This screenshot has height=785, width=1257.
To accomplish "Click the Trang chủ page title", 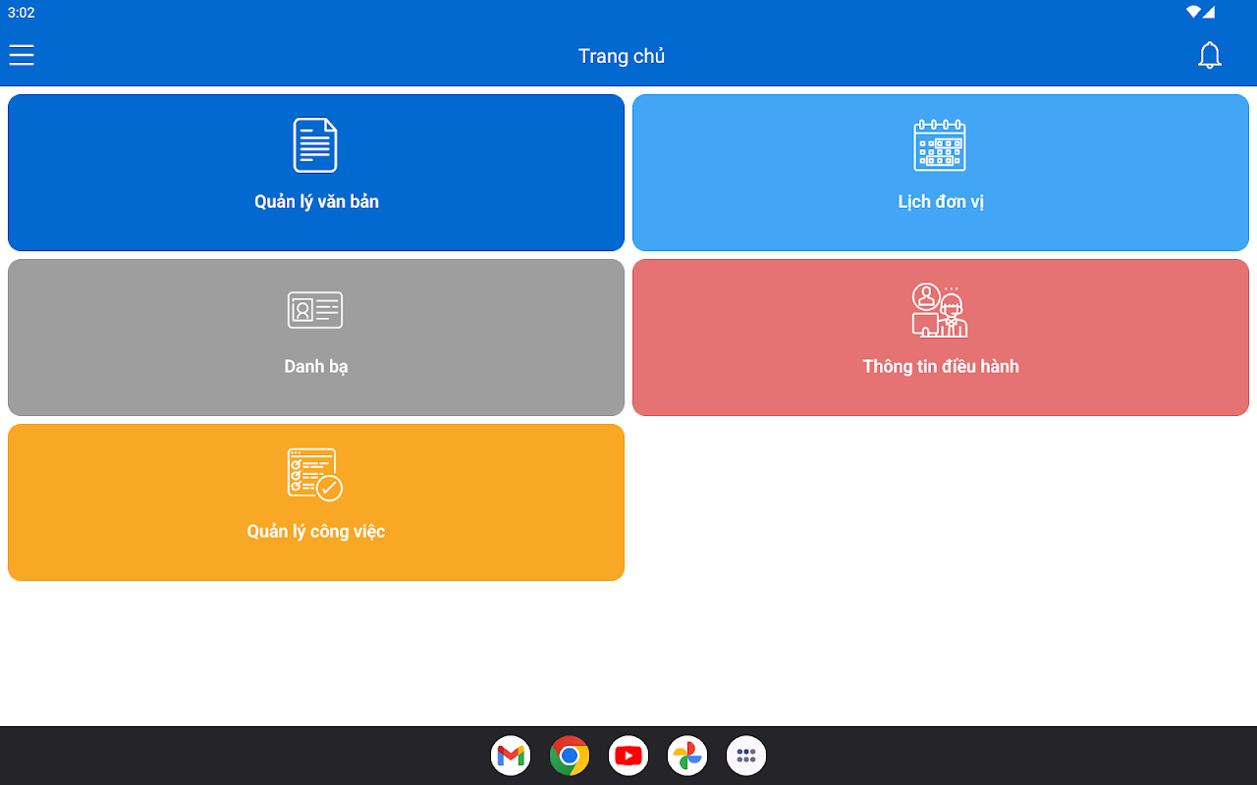I will (622, 56).
